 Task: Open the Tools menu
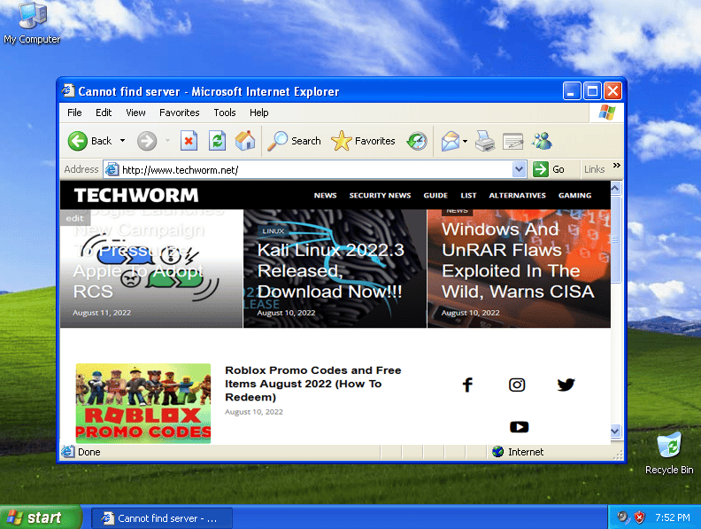[225, 113]
